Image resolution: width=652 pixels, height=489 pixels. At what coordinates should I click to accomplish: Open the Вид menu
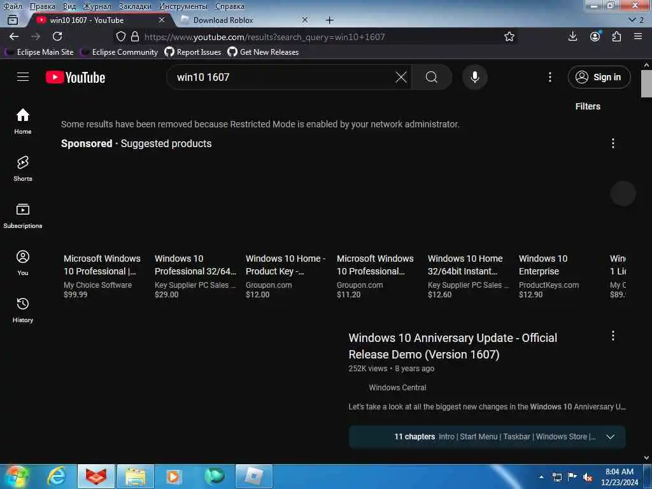point(69,6)
